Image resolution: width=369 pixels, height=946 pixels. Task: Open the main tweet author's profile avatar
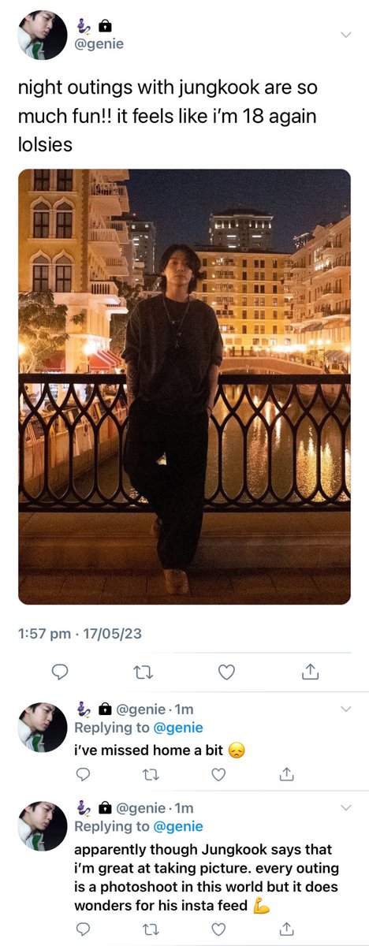pos(43,35)
